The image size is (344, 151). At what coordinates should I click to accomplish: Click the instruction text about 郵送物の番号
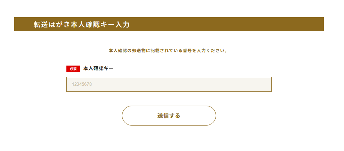pyautogui.click(x=168, y=50)
